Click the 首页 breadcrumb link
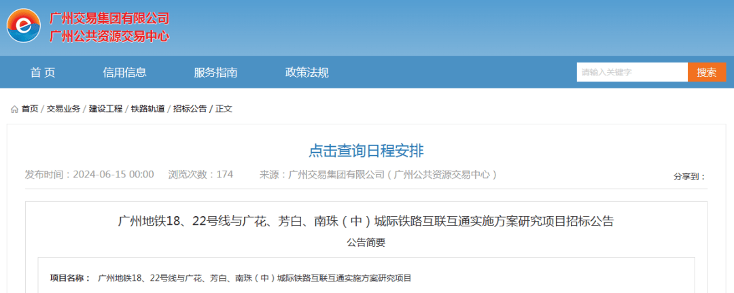 tap(30, 109)
